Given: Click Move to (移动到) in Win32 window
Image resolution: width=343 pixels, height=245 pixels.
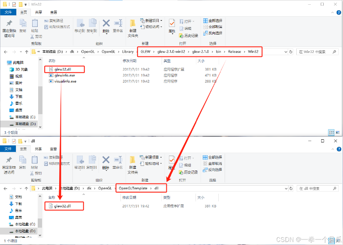Looking at the screenshot, I should pos(80,26).
